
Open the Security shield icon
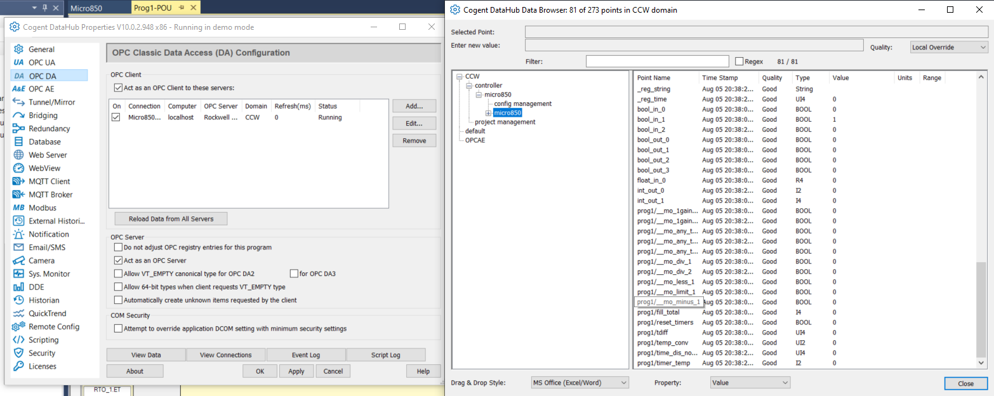(18, 353)
